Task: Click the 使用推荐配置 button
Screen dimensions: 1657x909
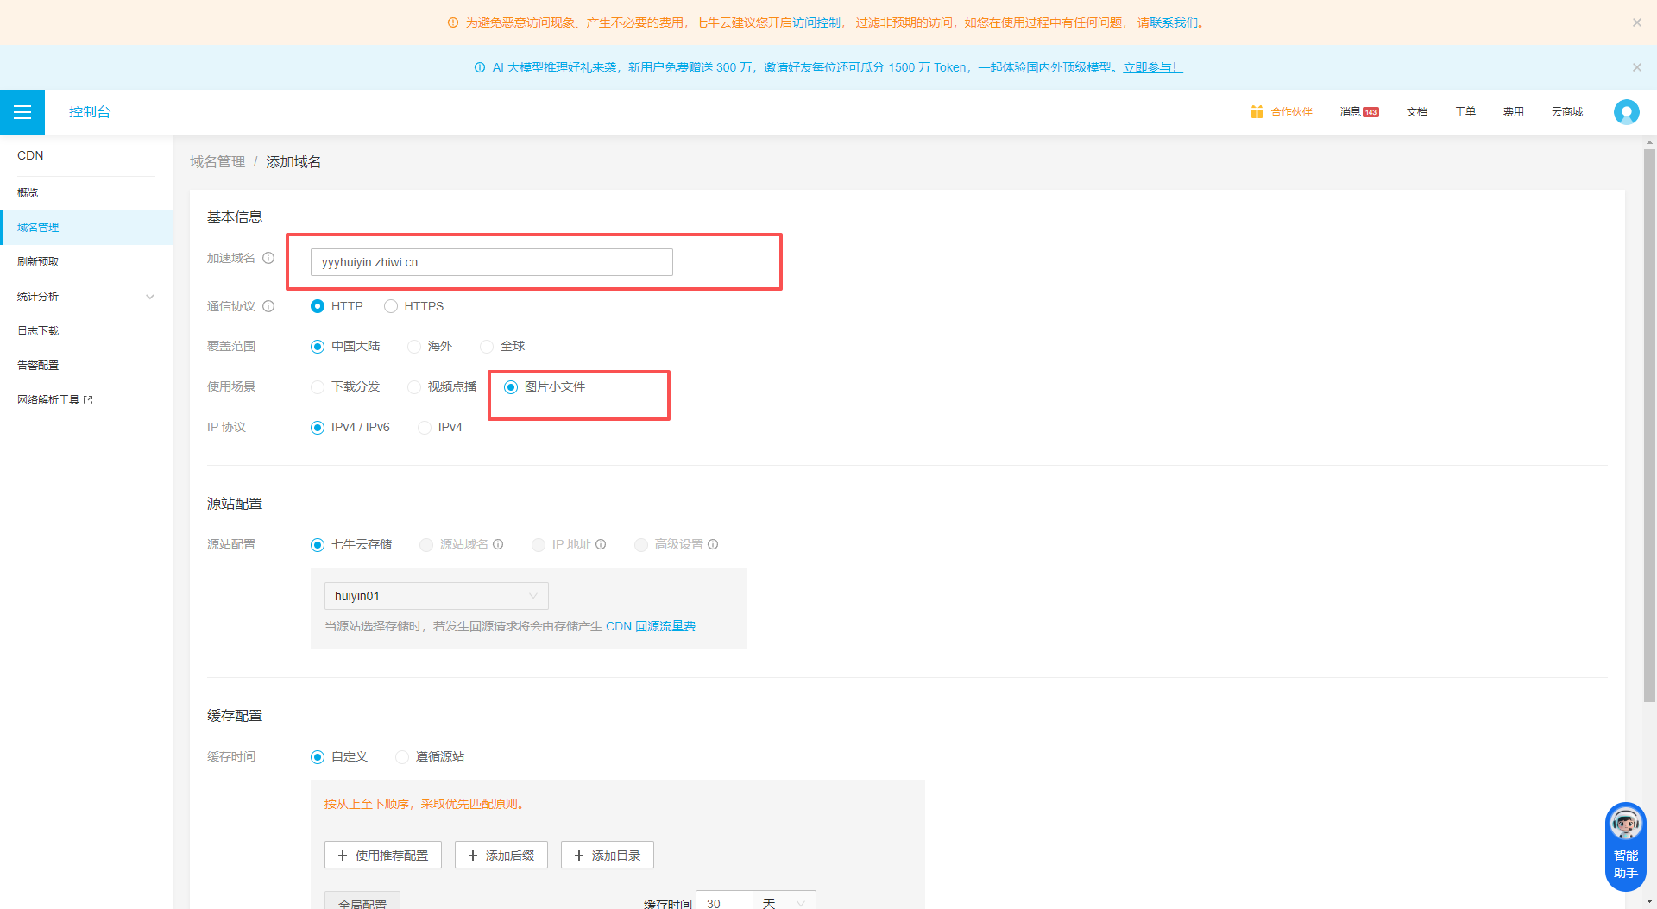Action: [382, 856]
